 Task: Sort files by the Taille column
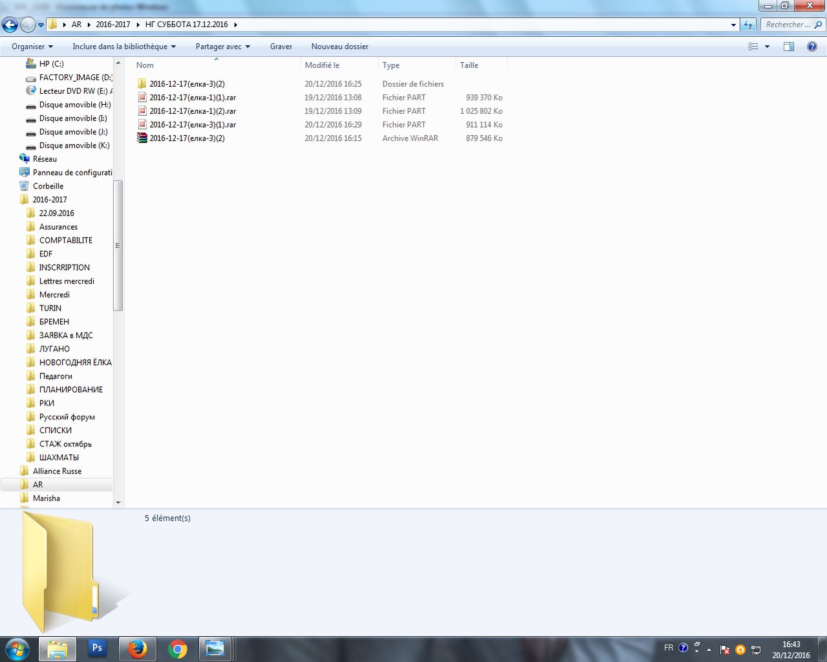point(469,65)
